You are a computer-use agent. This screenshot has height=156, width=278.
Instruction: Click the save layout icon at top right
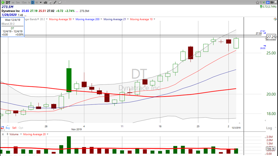click(275, 2)
